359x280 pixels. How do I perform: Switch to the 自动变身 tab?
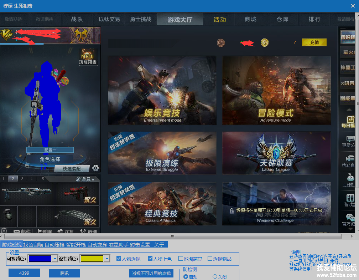click(x=97, y=245)
